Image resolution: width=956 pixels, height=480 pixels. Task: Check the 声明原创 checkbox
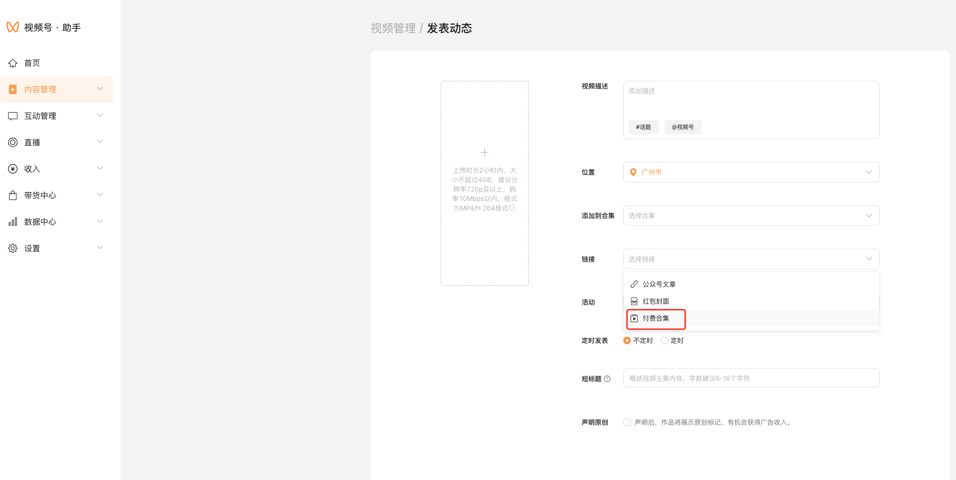coord(627,422)
